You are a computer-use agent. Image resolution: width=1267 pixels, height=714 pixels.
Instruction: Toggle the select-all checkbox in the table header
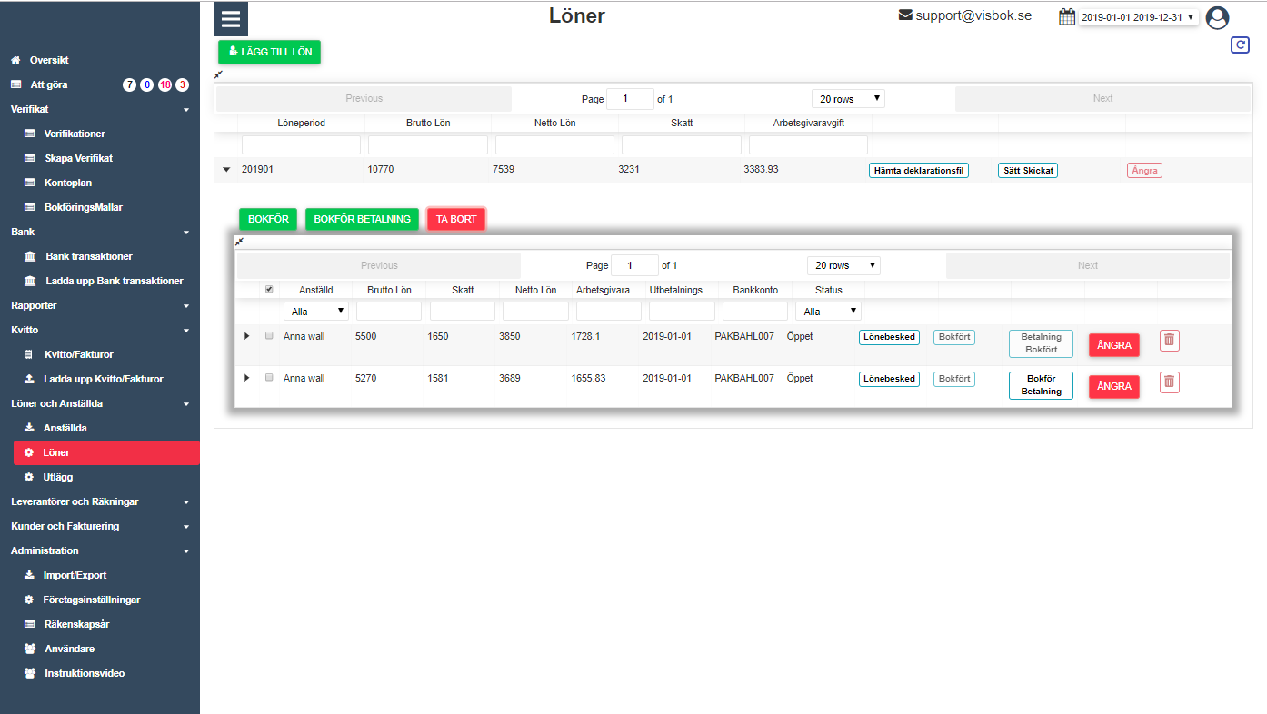268,290
